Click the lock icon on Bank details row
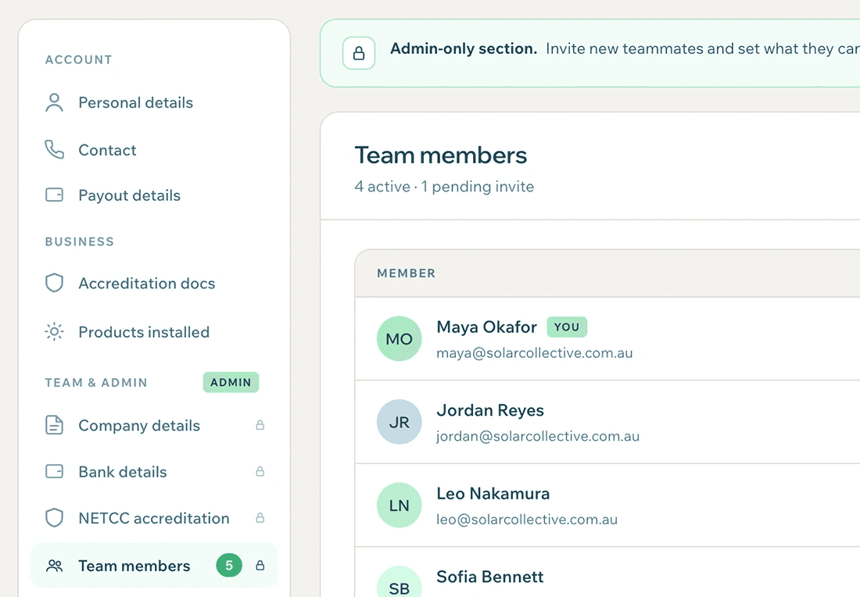 (260, 471)
